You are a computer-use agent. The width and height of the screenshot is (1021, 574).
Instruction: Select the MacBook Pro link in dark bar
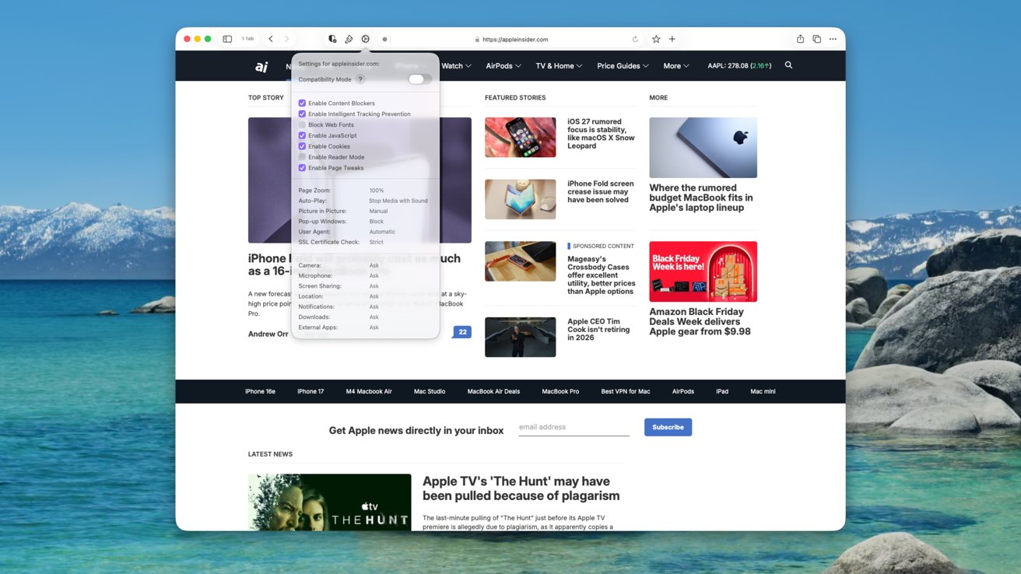pos(560,391)
